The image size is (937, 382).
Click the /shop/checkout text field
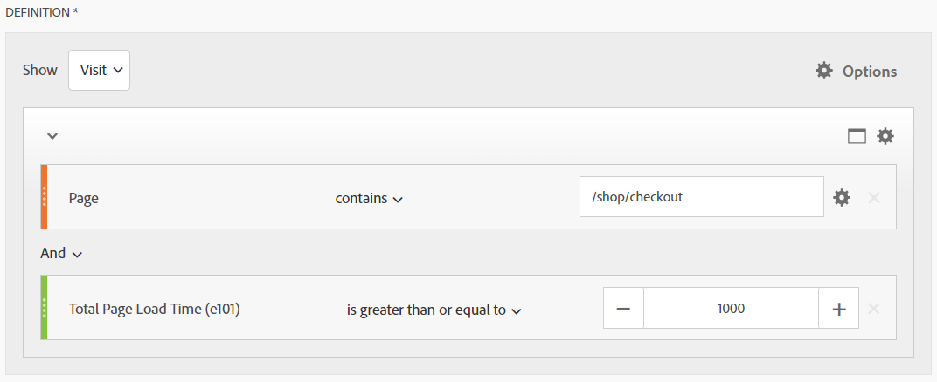point(702,196)
